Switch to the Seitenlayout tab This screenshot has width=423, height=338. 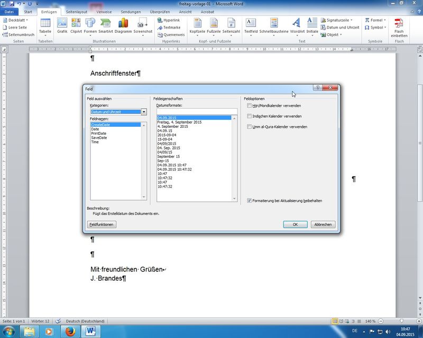coord(77,11)
